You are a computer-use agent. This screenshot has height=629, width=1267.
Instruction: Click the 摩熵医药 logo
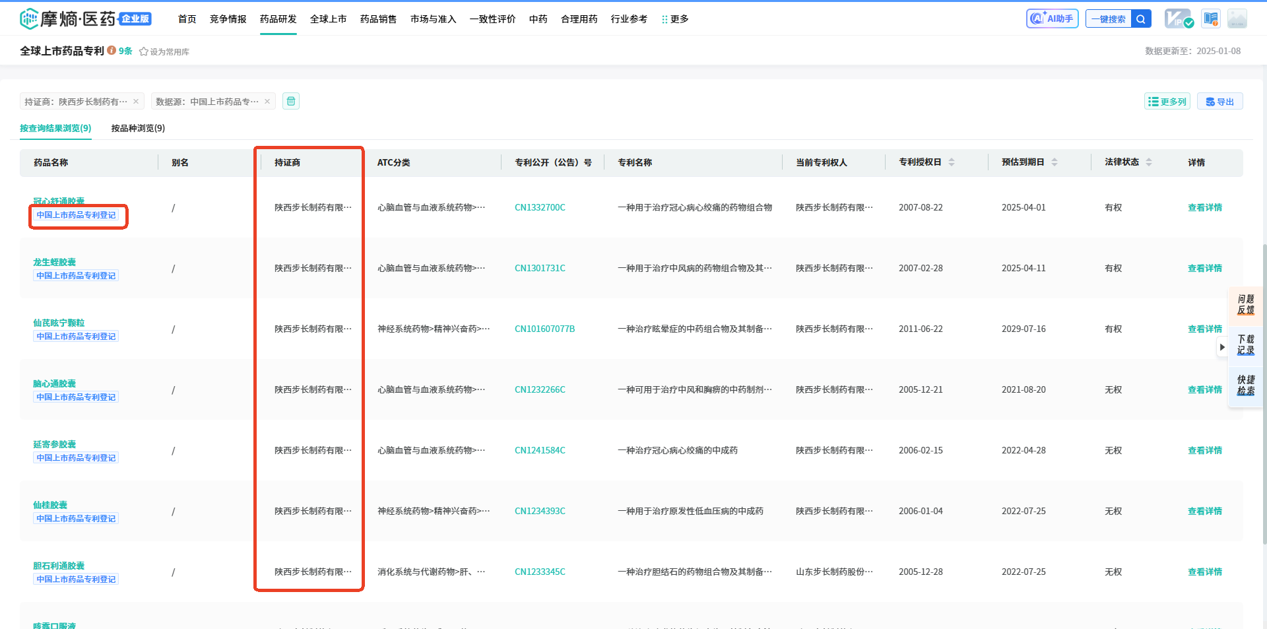pos(86,18)
